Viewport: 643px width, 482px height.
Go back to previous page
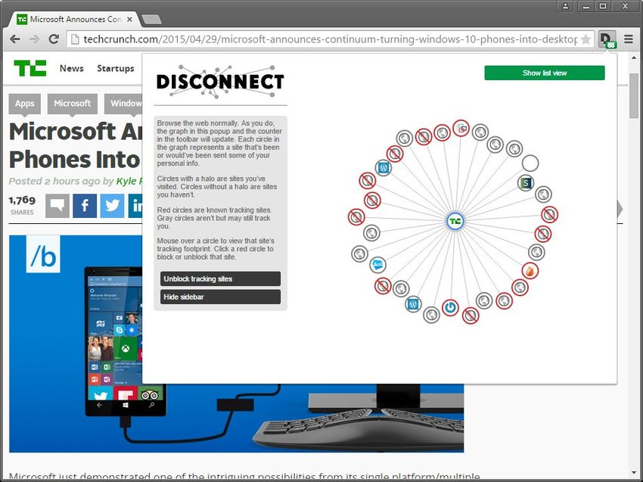[x=15, y=39]
